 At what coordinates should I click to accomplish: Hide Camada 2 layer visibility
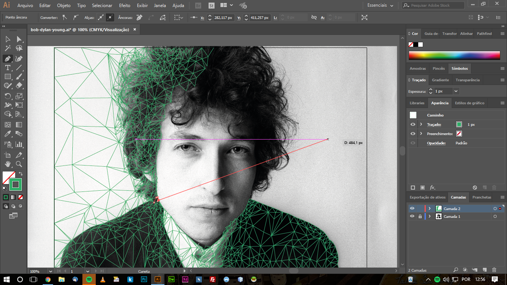coord(412,209)
